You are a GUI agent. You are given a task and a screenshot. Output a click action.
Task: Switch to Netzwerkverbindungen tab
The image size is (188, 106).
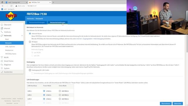tap(37, 22)
